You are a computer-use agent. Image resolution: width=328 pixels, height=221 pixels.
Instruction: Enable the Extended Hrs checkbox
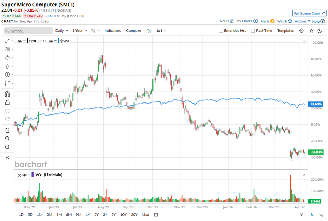(x=221, y=31)
